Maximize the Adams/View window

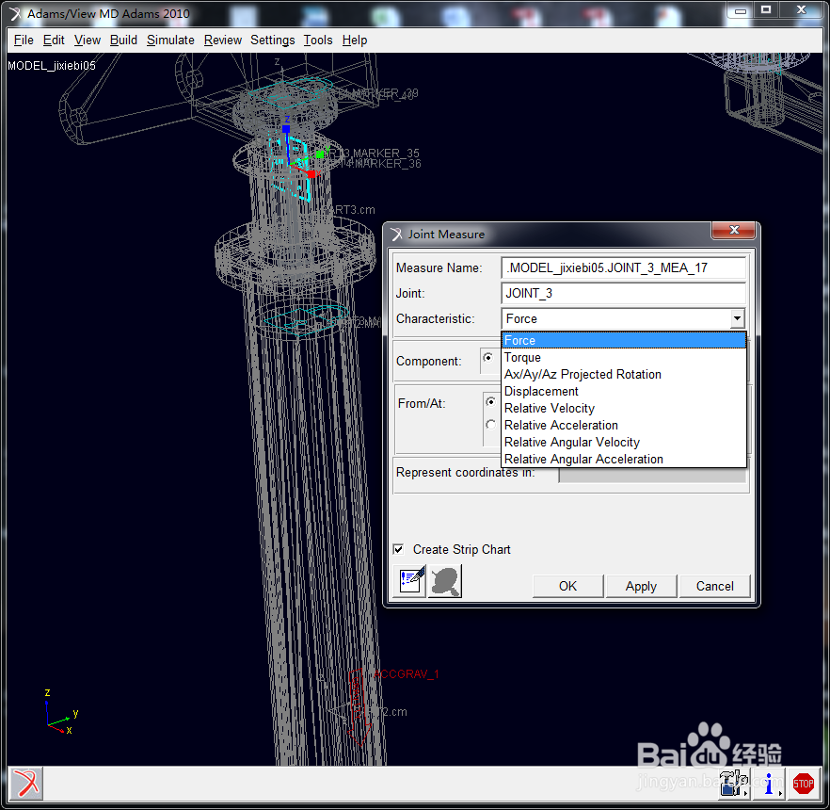pos(765,9)
